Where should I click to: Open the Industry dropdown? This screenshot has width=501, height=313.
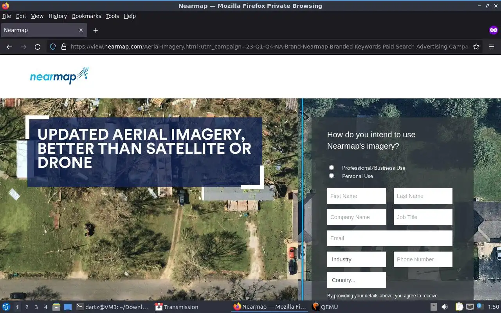point(357,259)
